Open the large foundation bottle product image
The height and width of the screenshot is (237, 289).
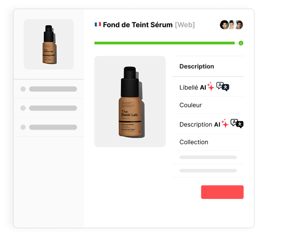pyautogui.click(x=130, y=102)
